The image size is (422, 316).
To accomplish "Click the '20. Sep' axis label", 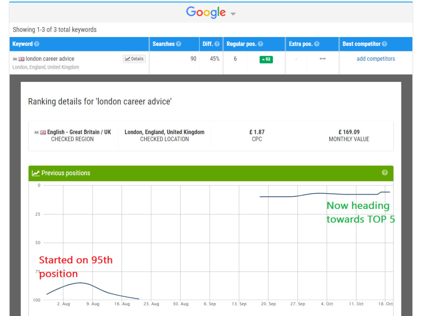I will pyautogui.click(x=268, y=304).
